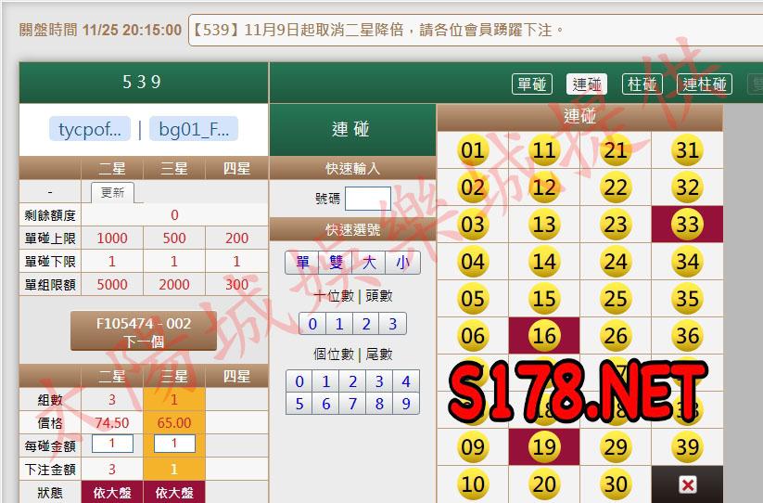Click the announcement marquee text box

tap(476, 31)
